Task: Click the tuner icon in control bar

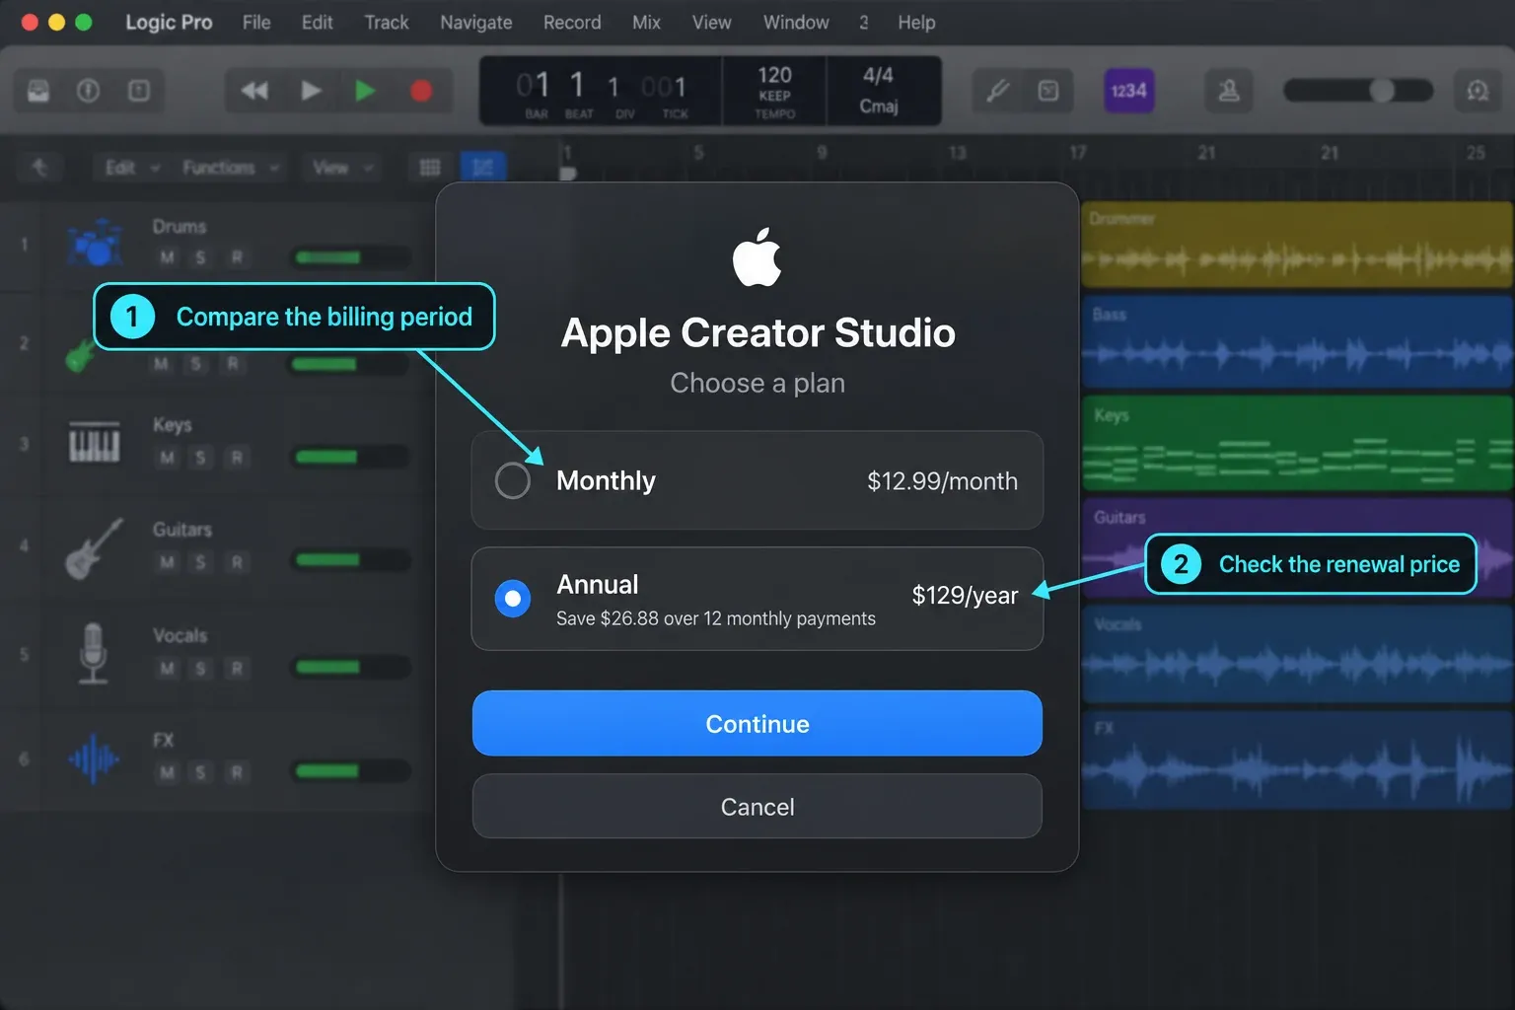Action: [997, 91]
